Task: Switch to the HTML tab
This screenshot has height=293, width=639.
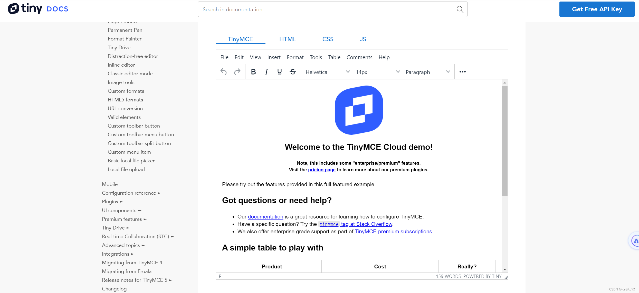Action: coord(288,39)
